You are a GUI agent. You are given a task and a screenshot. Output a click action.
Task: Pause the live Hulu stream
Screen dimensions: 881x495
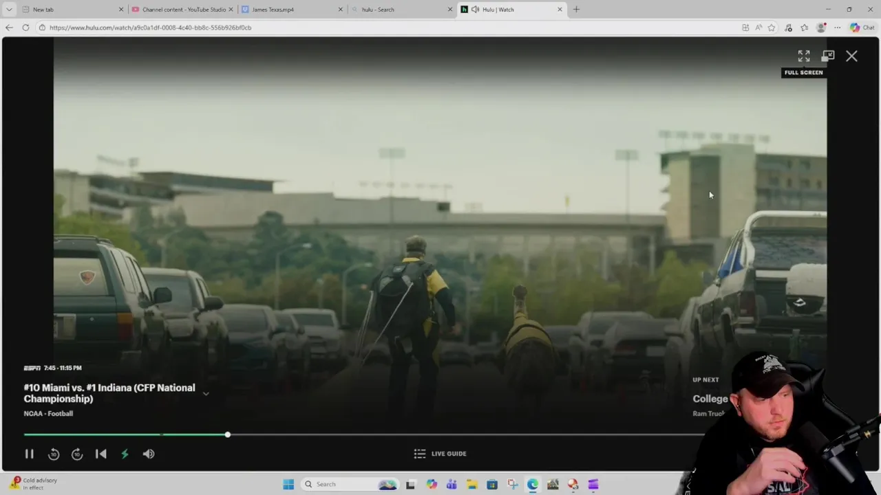pyautogui.click(x=29, y=454)
